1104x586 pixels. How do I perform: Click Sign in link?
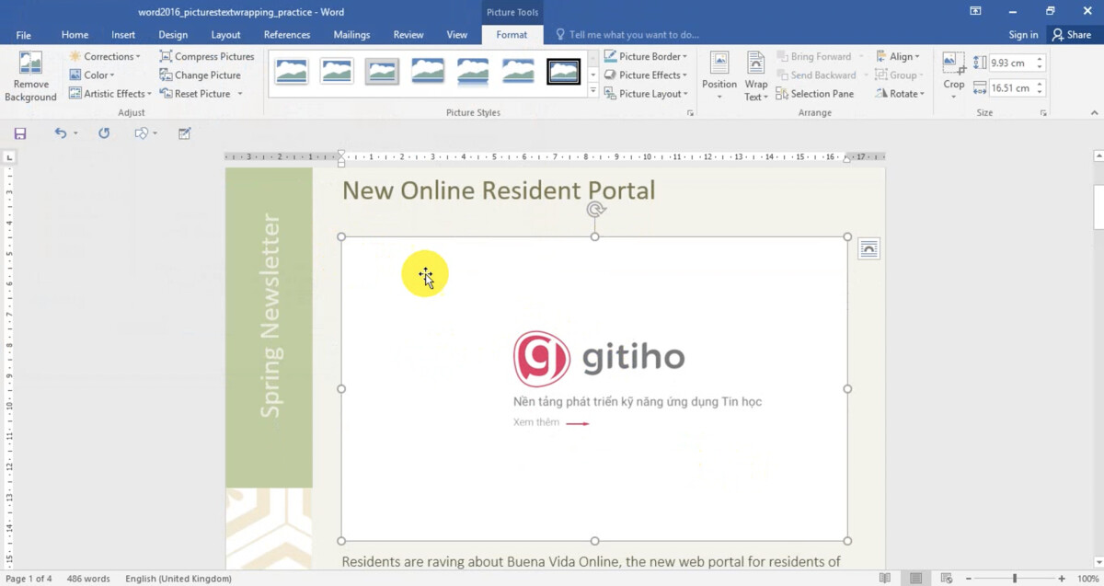(1023, 35)
